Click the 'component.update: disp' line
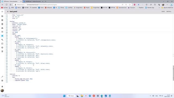This screenshot has width=174, height=98. tap(22, 80)
